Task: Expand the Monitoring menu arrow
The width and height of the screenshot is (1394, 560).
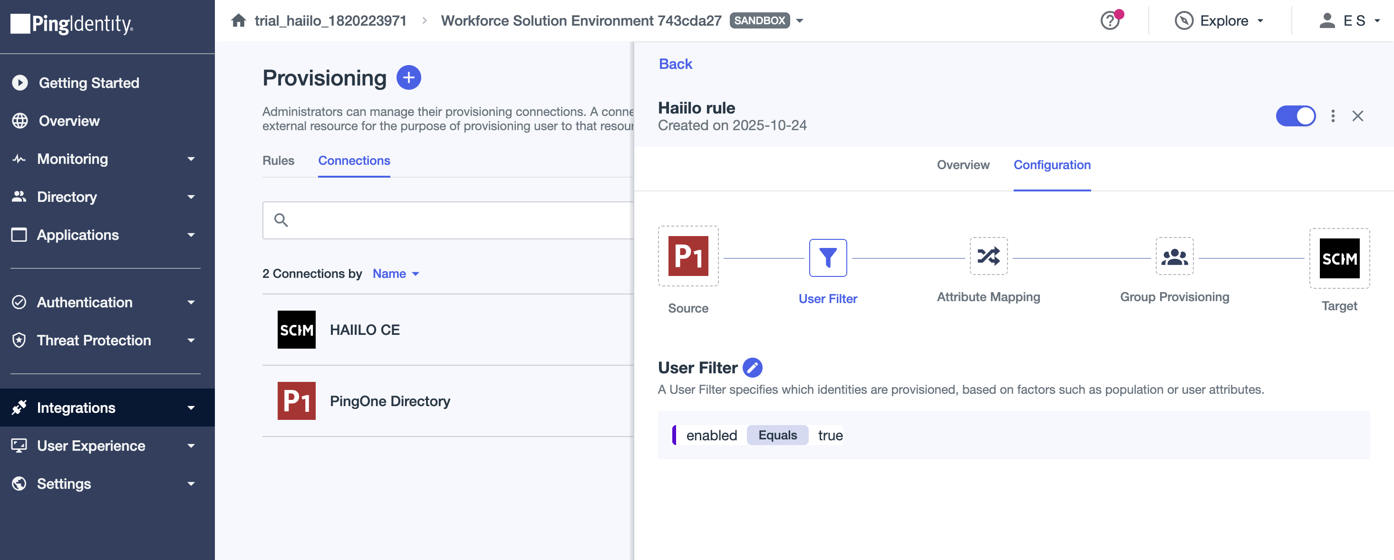Action: [x=191, y=159]
